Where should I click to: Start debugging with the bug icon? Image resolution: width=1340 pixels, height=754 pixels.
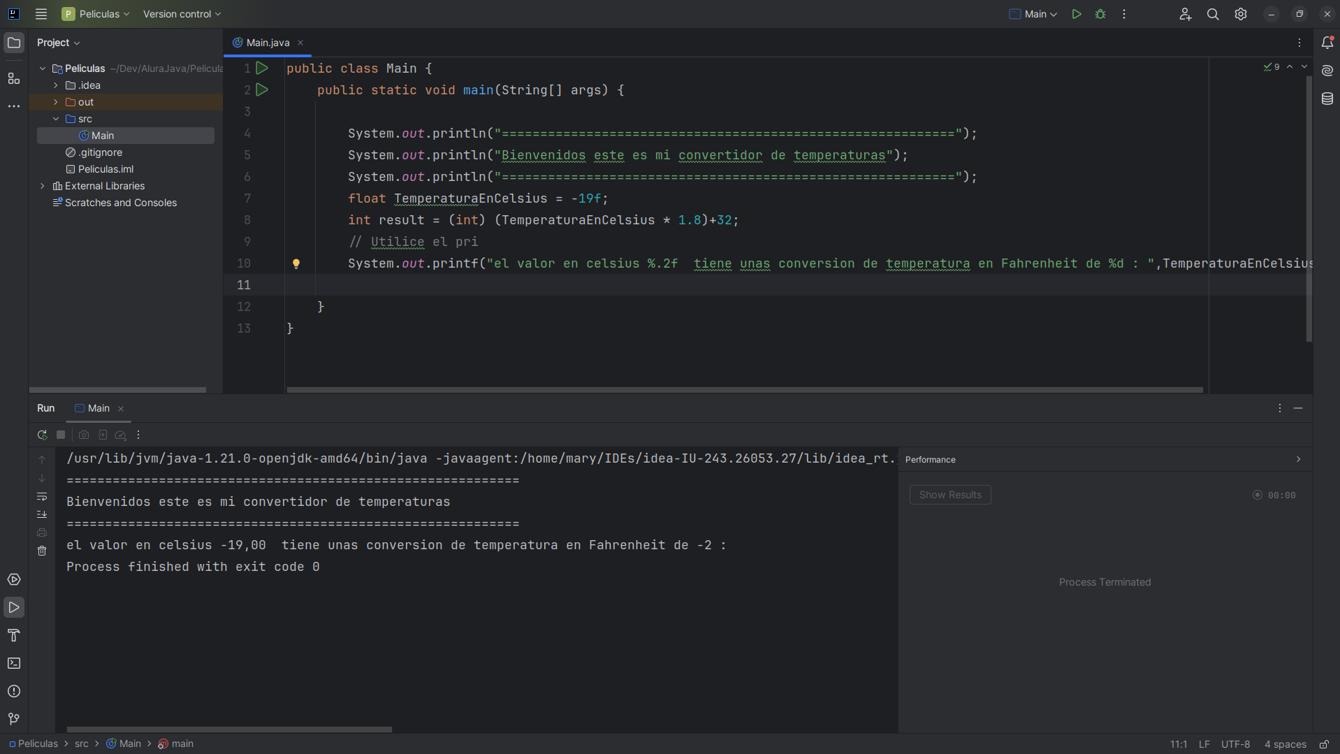(1100, 14)
